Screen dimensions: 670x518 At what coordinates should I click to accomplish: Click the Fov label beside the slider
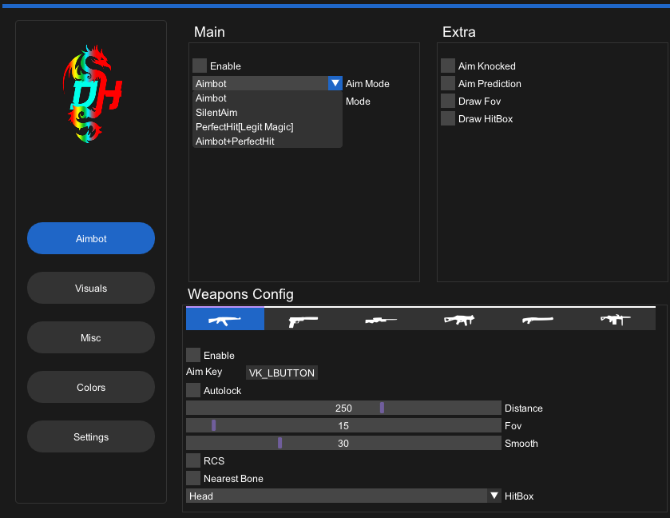point(513,425)
